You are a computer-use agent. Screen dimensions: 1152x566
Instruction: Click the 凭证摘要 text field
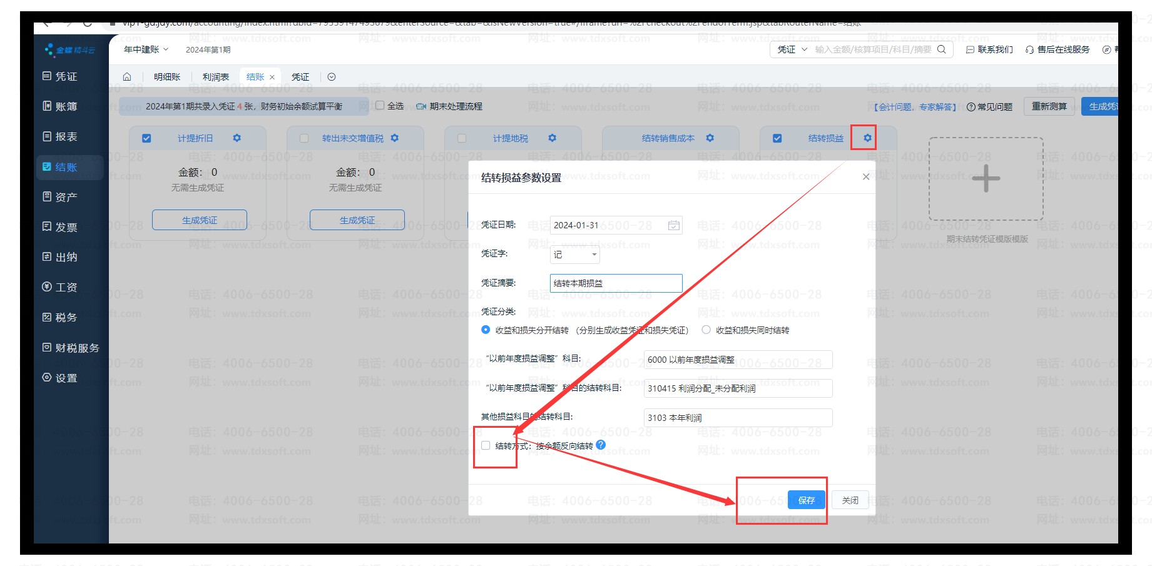point(616,283)
